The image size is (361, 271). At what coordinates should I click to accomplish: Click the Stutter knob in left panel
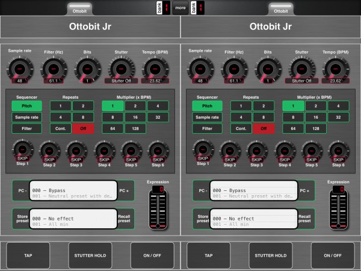122,69
